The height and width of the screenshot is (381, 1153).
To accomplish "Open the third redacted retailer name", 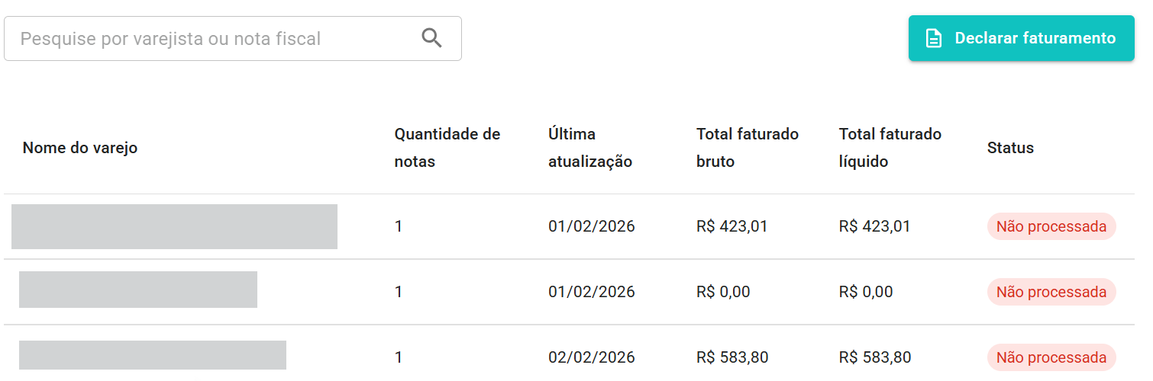I will [153, 356].
